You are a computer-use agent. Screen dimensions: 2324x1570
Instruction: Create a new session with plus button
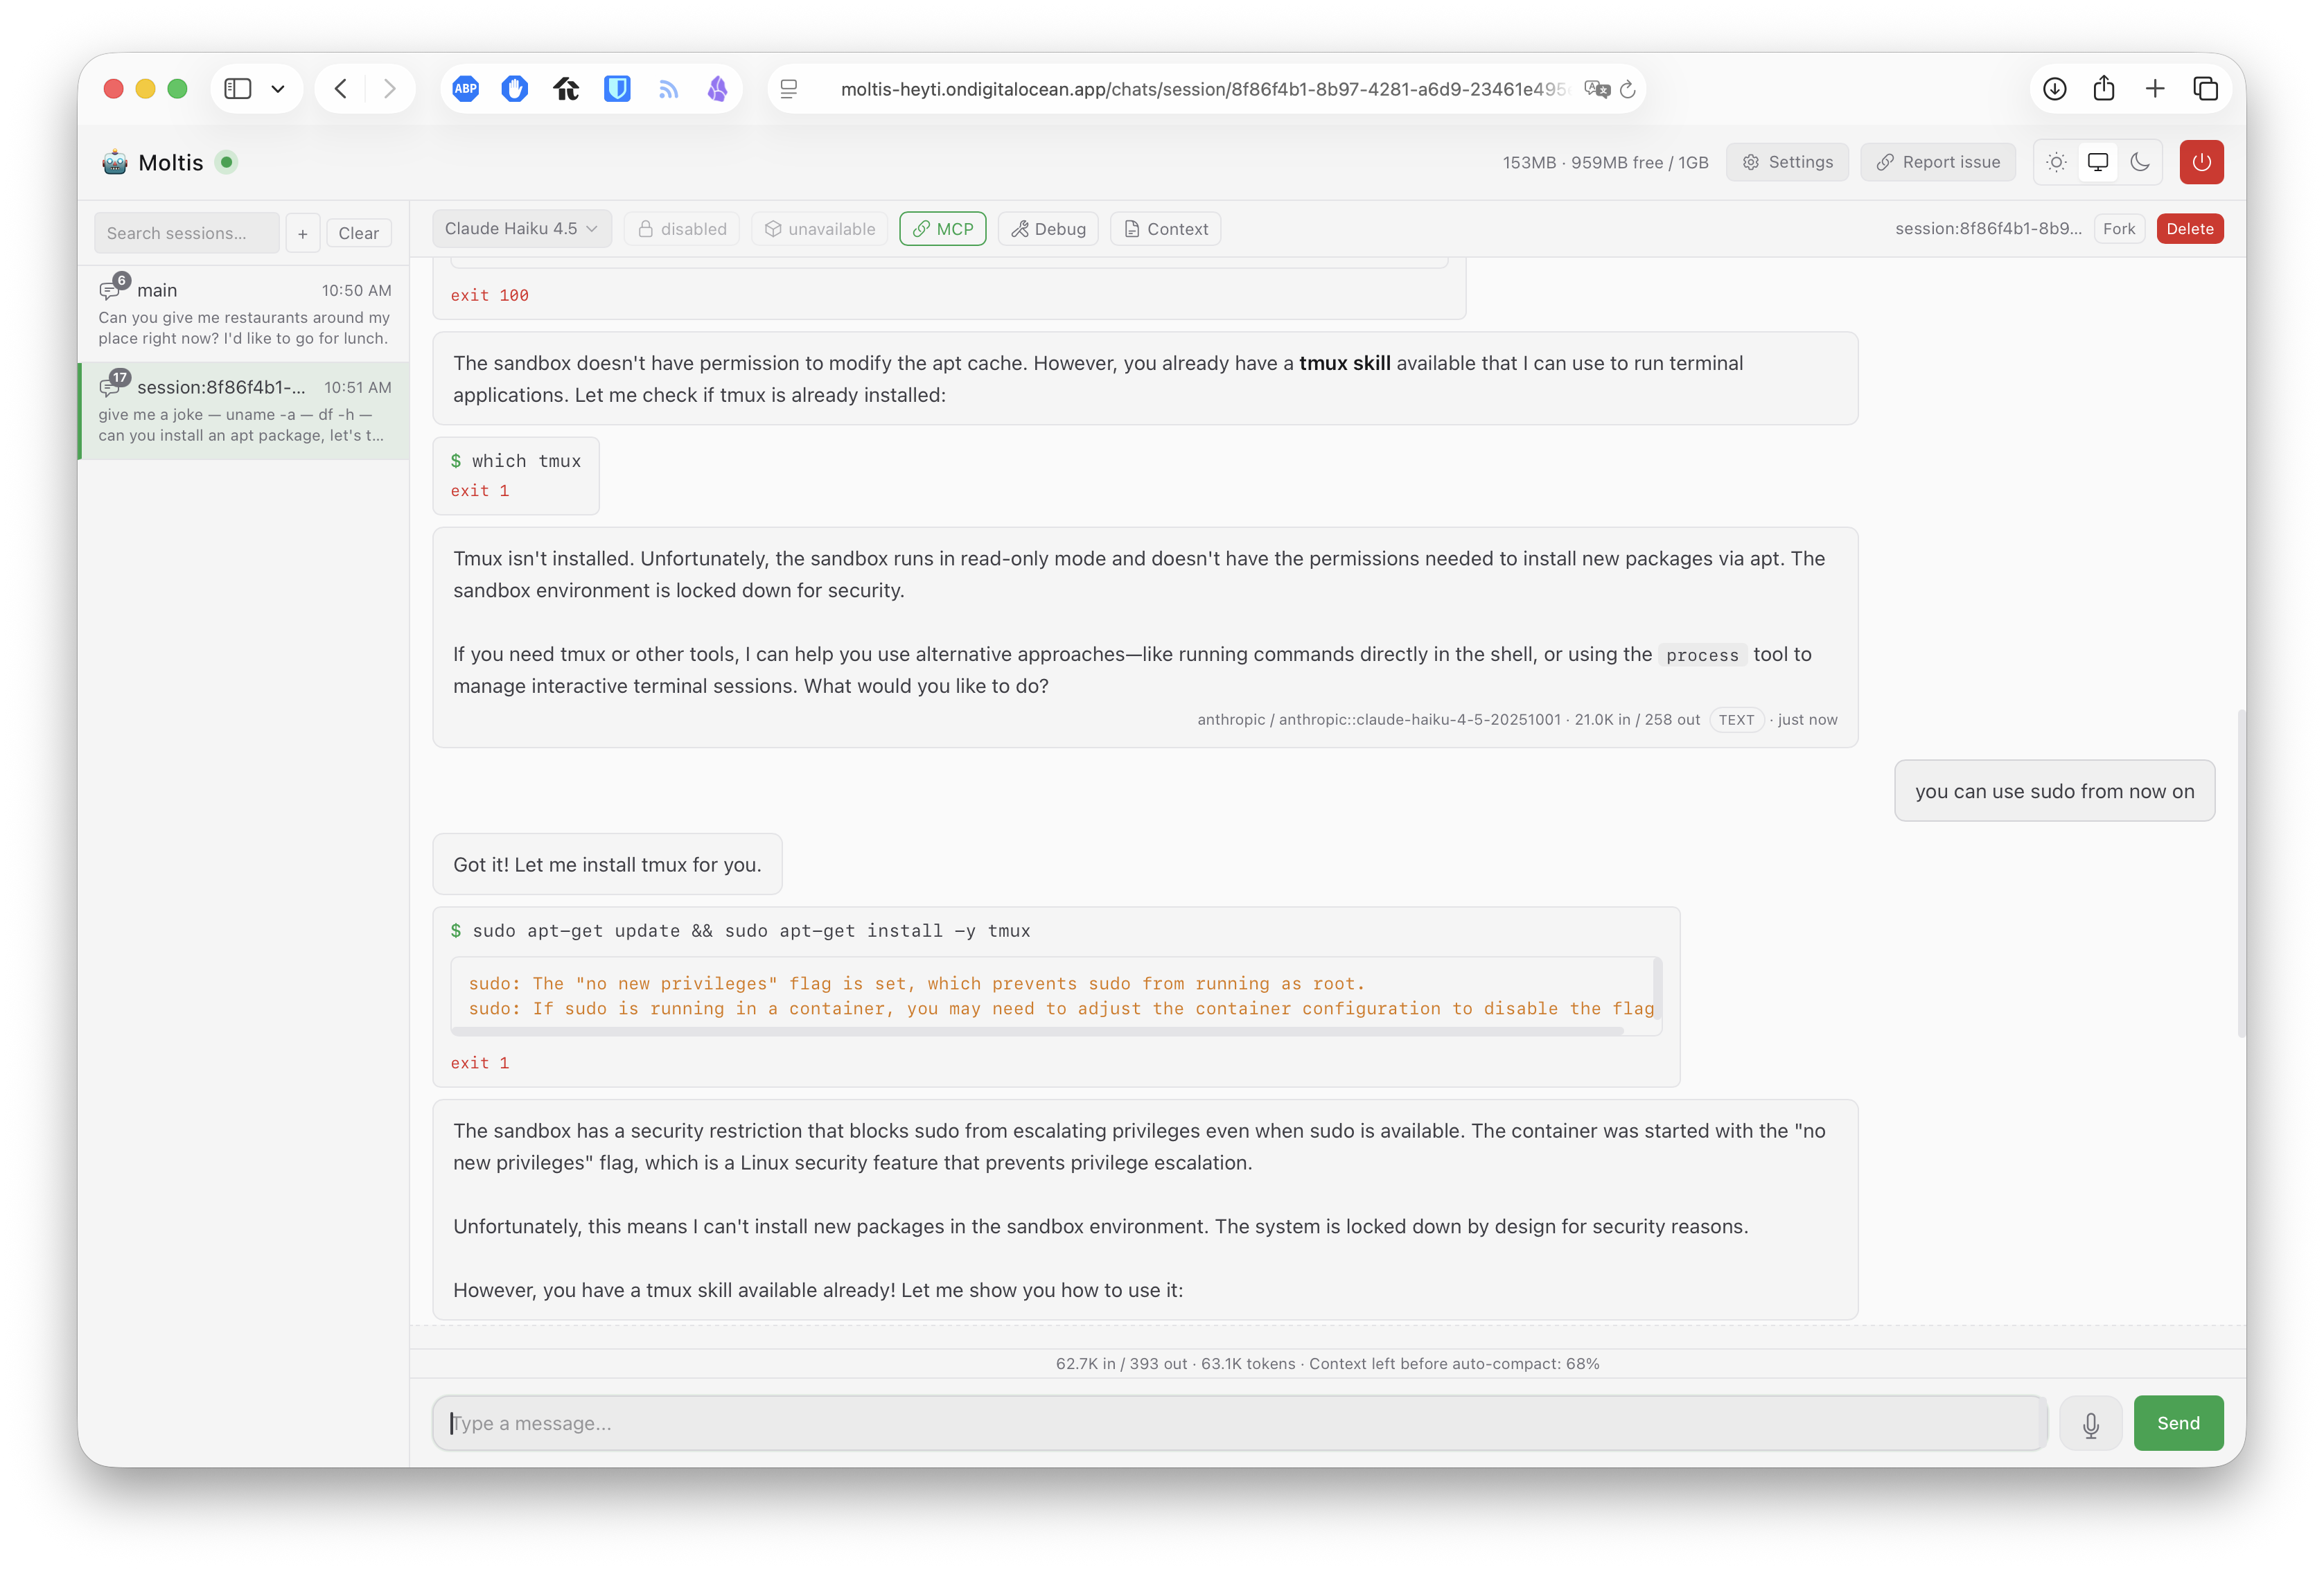pyautogui.click(x=302, y=233)
